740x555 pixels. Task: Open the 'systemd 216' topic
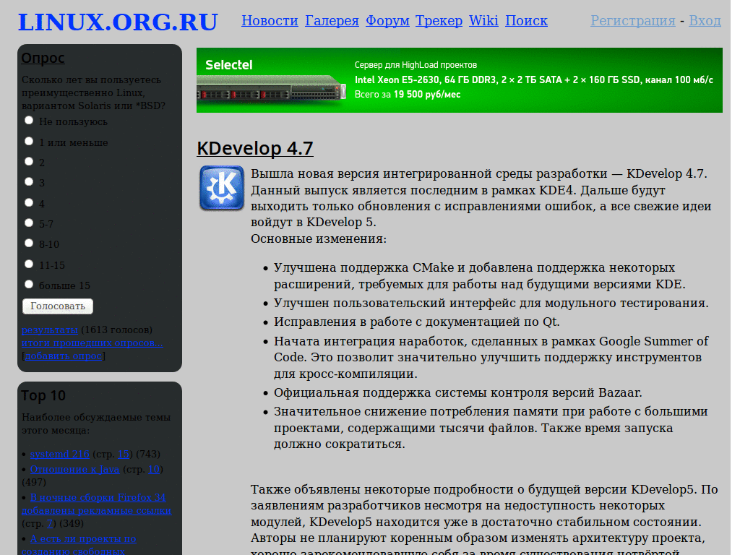click(59, 454)
